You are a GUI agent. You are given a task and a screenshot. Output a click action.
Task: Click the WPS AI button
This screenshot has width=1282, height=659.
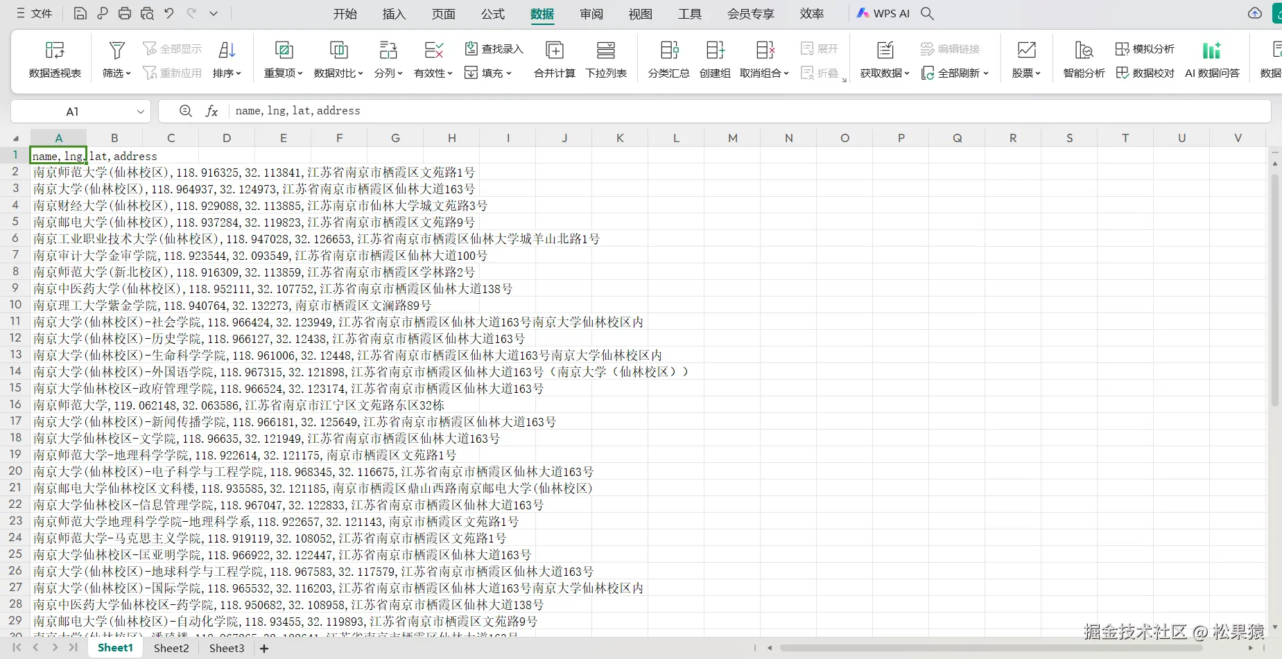point(883,13)
